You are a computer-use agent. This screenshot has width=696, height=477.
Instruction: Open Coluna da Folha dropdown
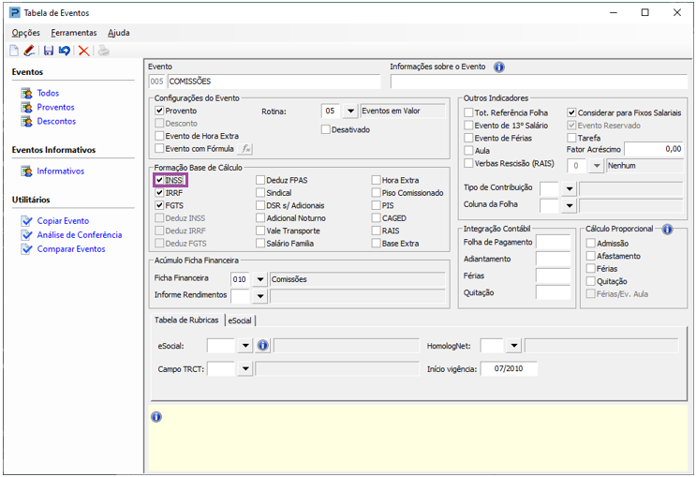click(x=569, y=205)
